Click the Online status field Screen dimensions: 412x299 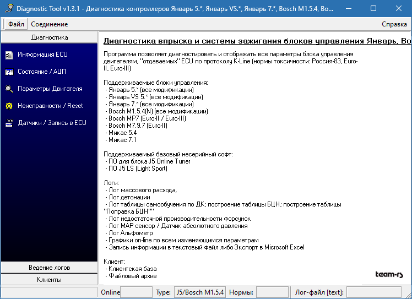point(136,292)
